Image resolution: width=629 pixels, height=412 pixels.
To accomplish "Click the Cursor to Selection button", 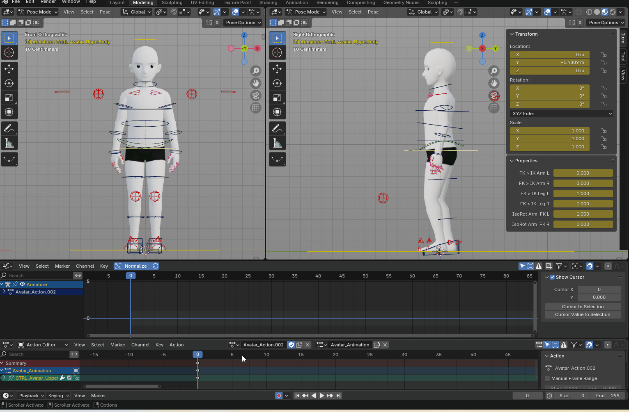I will pyautogui.click(x=583, y=307).
